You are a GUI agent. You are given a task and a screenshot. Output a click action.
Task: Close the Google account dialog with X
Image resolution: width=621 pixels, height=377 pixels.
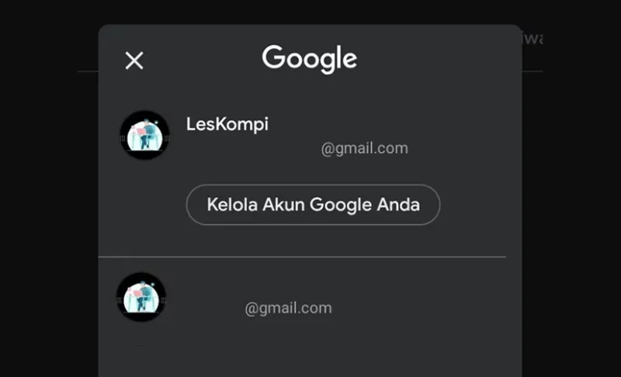[134, 61]
